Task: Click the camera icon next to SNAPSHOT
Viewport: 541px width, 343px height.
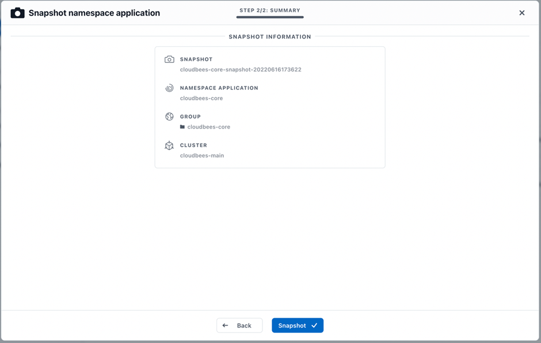Action: pyautogui.click(x=169, y=59)
